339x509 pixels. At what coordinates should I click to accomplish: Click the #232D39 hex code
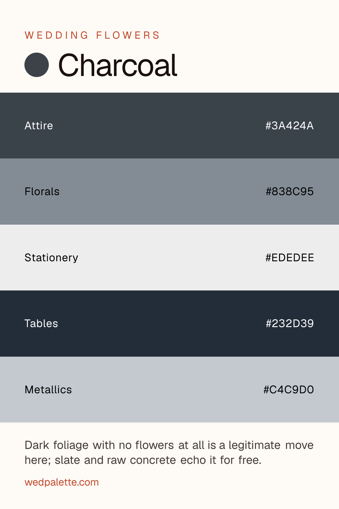pos(290,323)
